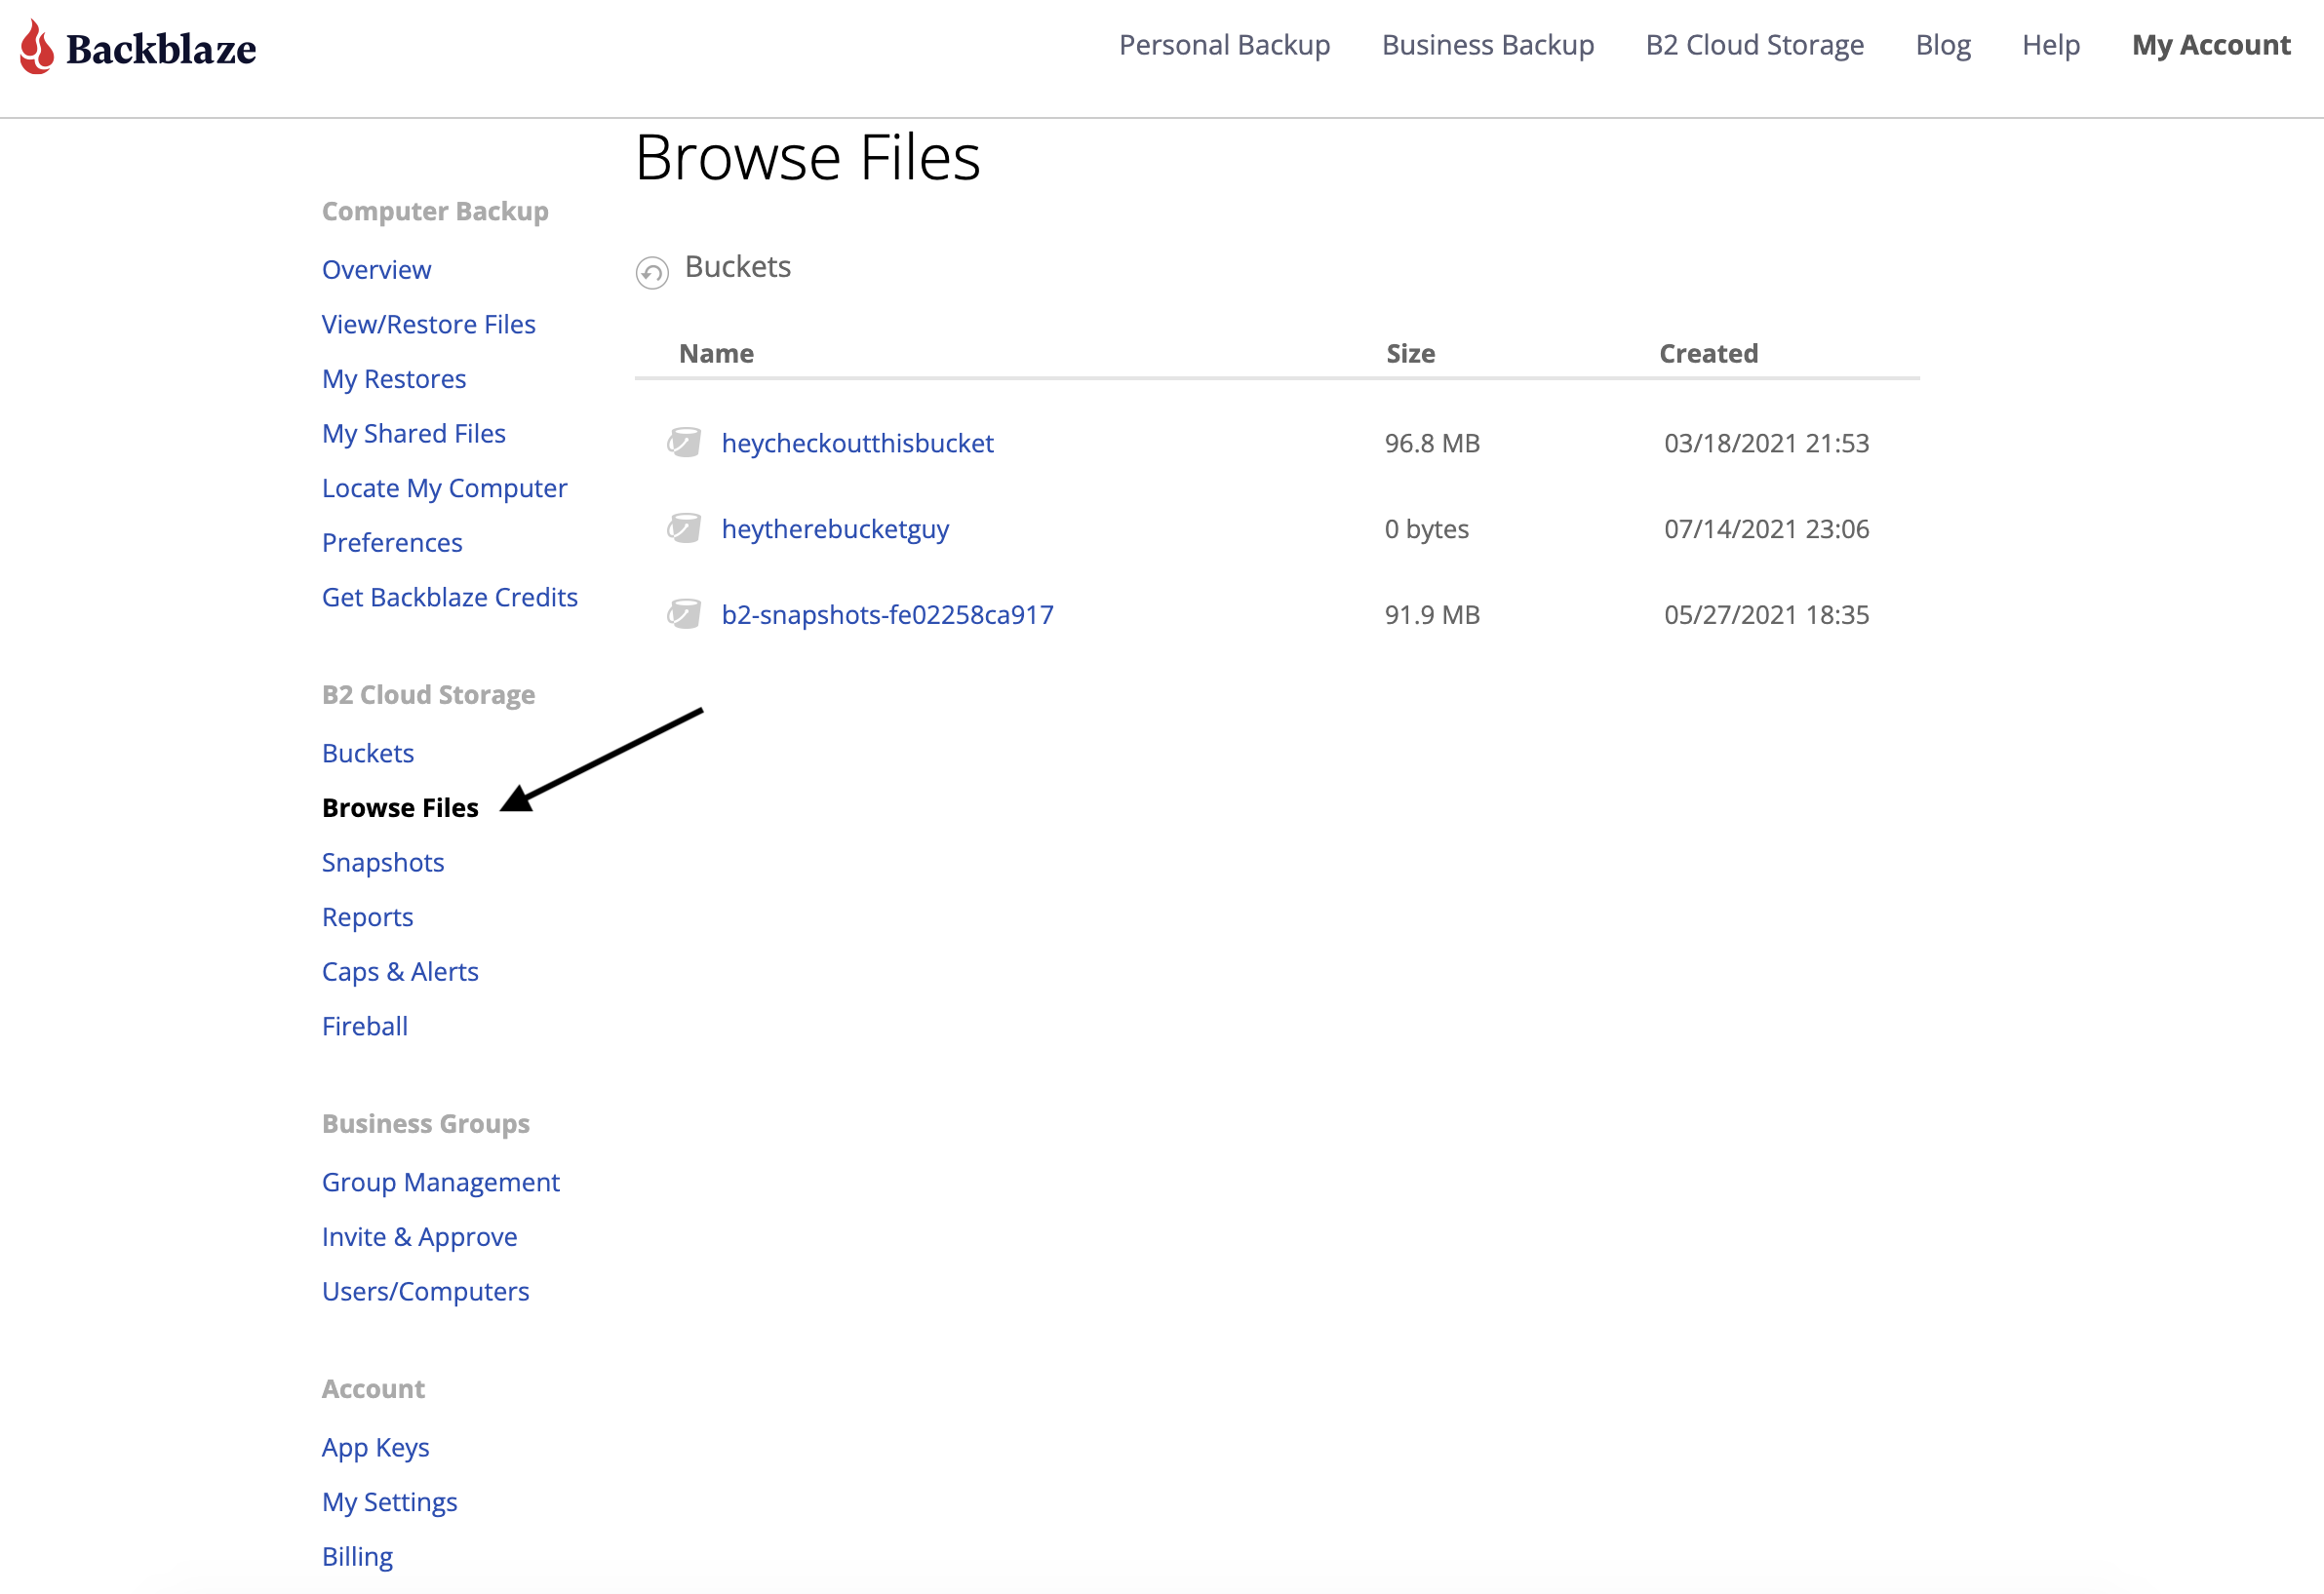Open the Help menu item
The height and width of the screenshot is (1594, 2324).
[2051, 45]
